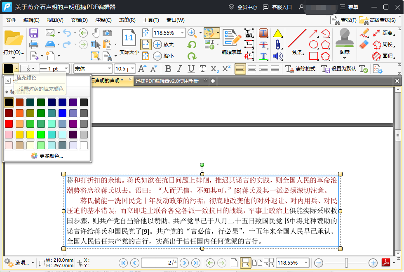Open a new tab with plus button
Image resolution: width=404 pixels, height=272 pixels.
point(213,81)
